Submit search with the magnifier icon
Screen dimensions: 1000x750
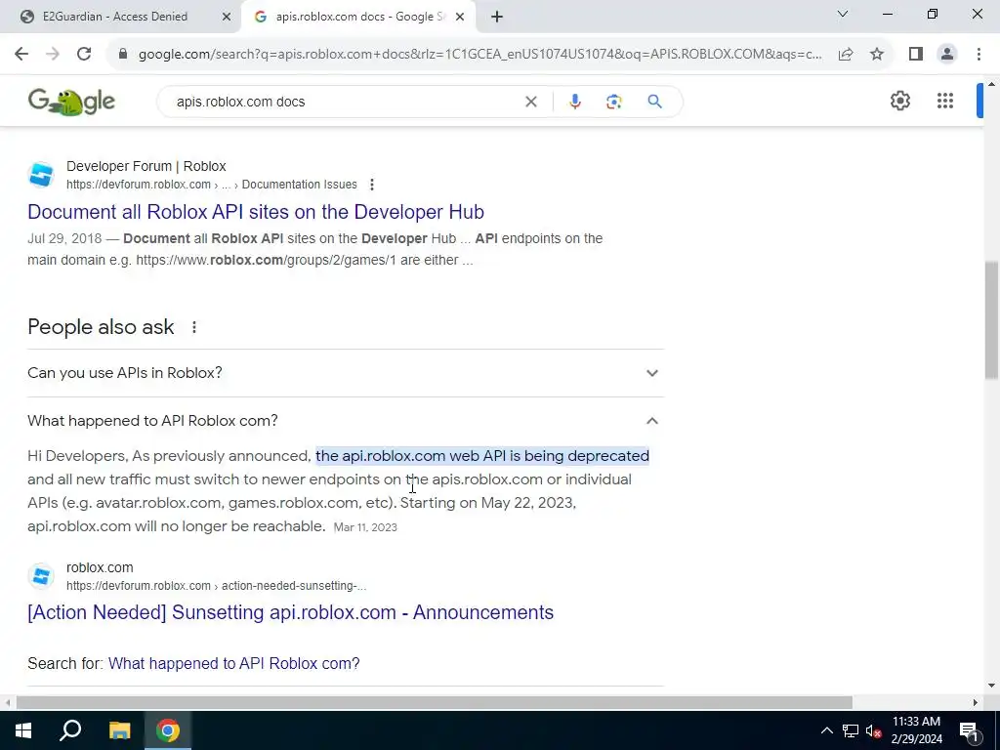click(654, 102)
